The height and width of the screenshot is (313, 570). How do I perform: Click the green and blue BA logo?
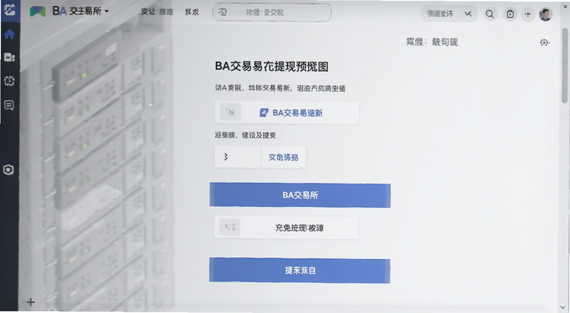pos(38,11)
